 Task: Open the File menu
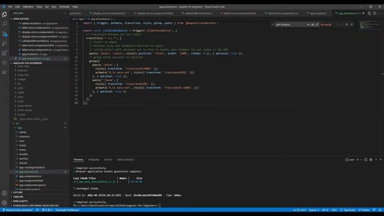point(10,7)
